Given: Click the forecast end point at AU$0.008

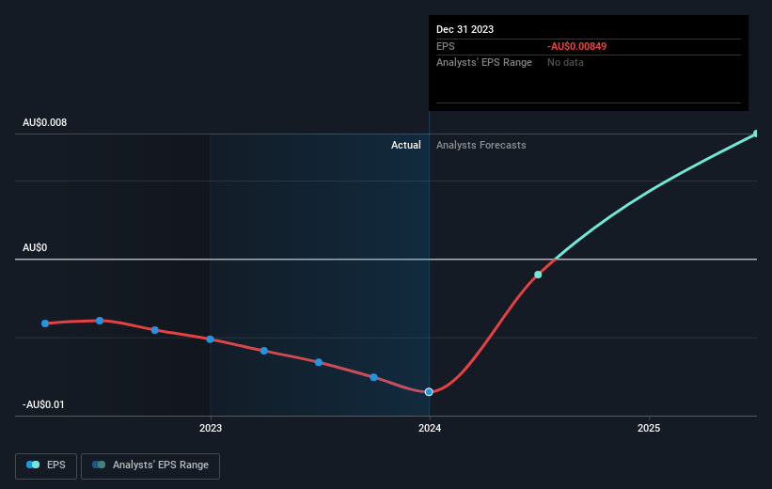Looking at the screenshot, I should pos(756,134).
